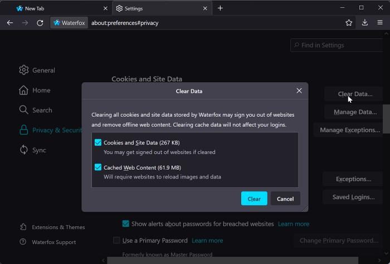Click the Exceptions... button
Viewport: 390px width, 264px height.
[x=353, y=179]
